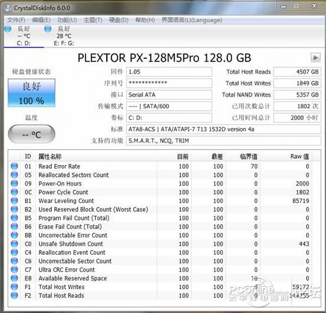Select the E: F: G: disk status orb
326x313 pixels.
click(x=48, y=29)
